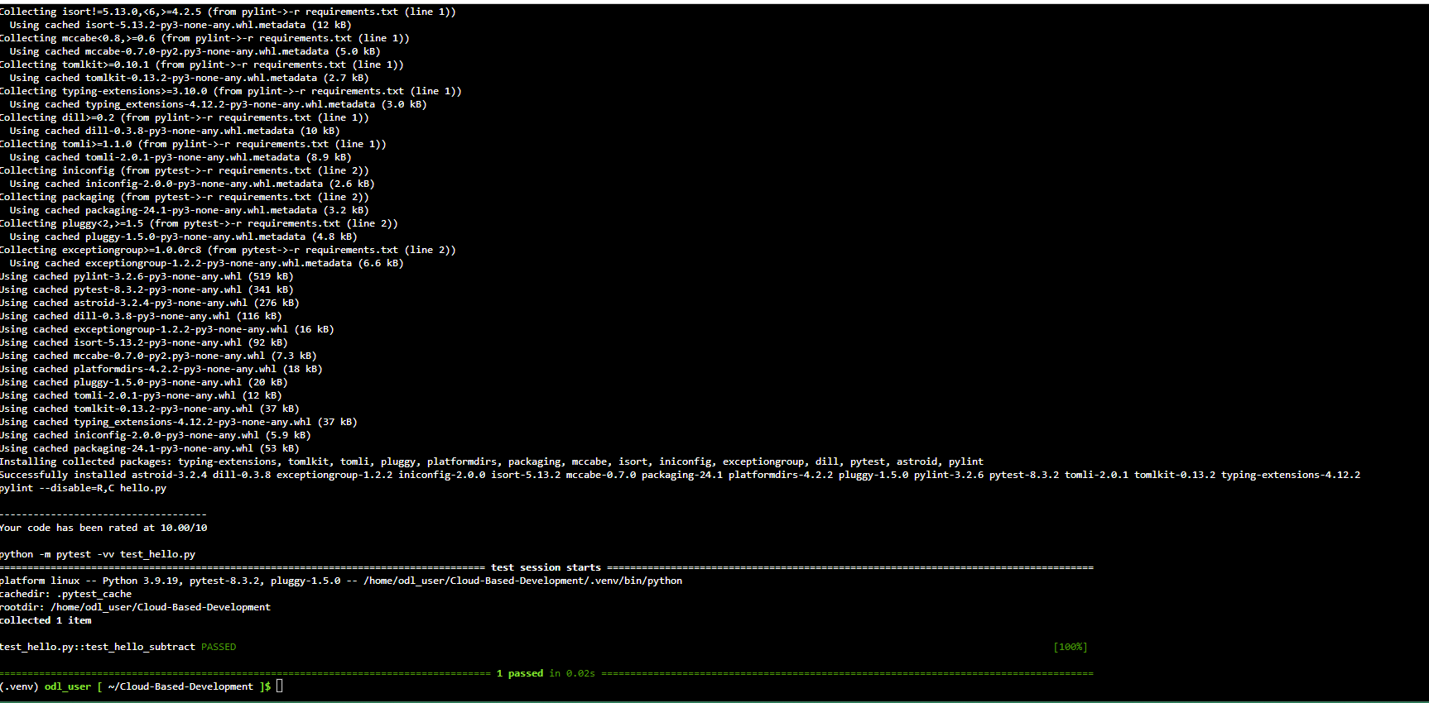The width and height of the screenshot is (1429, 703).
Task: Click 'Collecting packaging (from pytest' line
Action: [x=185, y=197]
